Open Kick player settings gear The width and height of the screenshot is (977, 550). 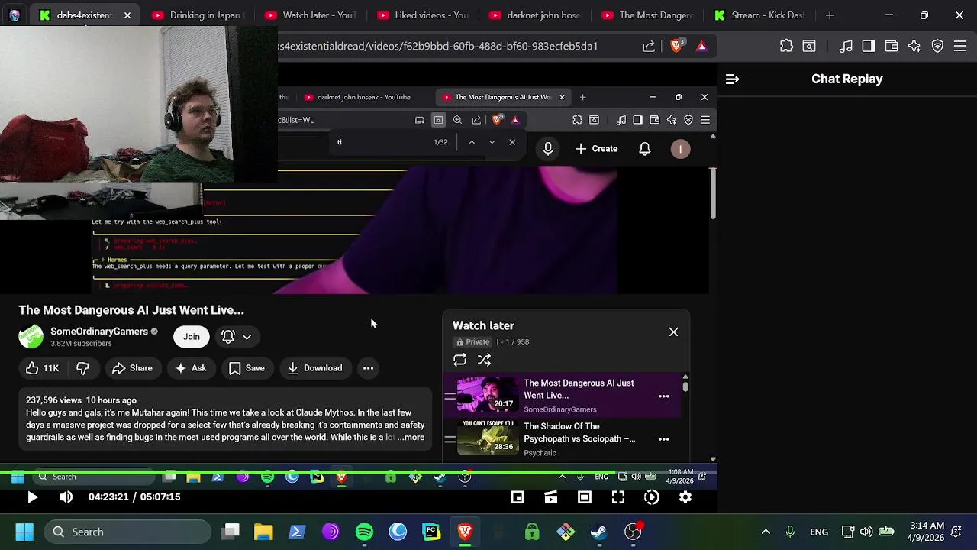685,497
